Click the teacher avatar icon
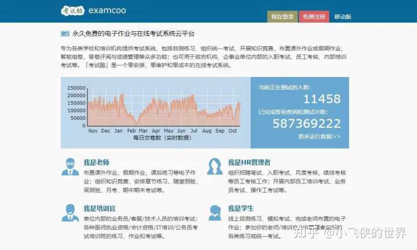Image resolution: width=417 pixels, height=250 pixels. (71, 167)
